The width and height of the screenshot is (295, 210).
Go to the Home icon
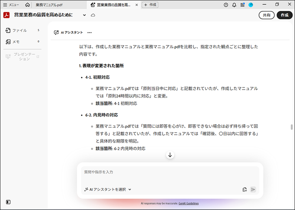click(x=27, y=5)
